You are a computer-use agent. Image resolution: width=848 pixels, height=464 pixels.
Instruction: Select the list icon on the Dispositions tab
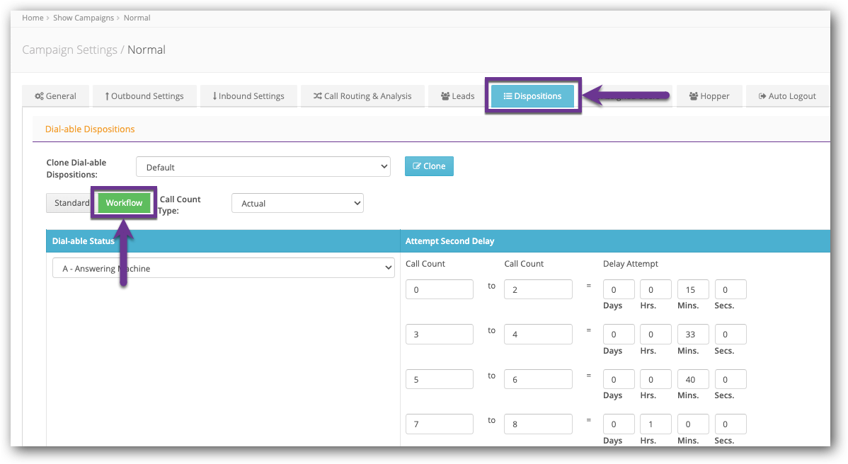click(x=507, y=96)
